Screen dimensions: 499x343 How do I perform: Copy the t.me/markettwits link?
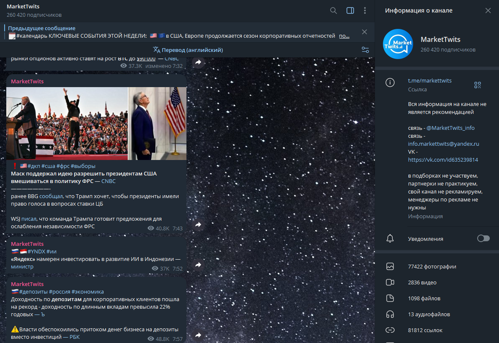(x=429, y=80)
